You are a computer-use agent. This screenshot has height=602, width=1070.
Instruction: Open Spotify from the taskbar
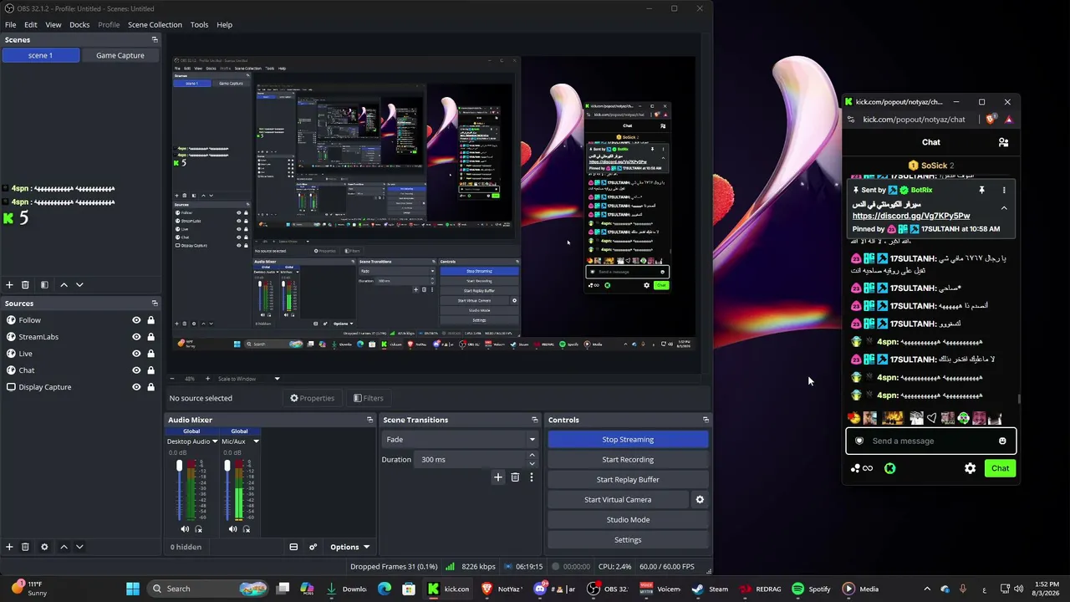click(812, 589)
